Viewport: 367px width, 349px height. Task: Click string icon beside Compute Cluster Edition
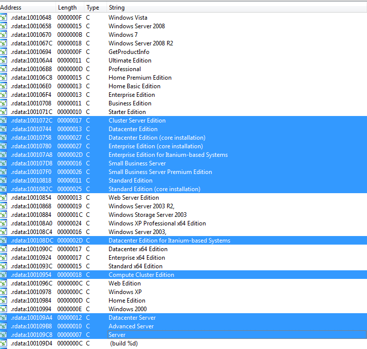[x=4, y=275]
